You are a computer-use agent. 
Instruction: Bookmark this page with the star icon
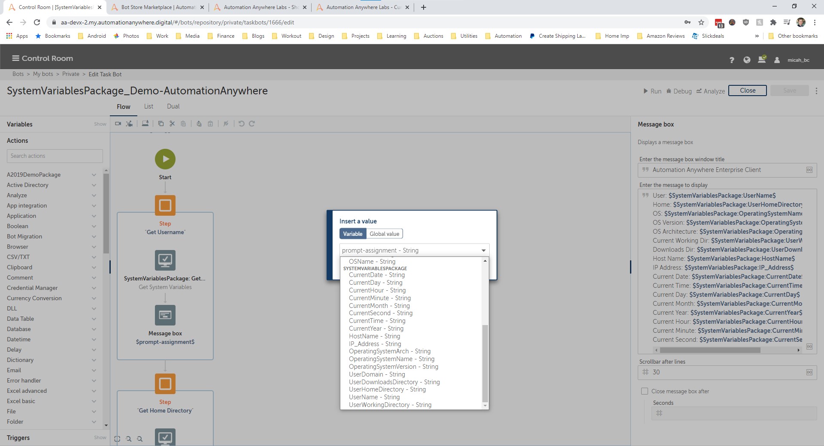[x=701, y=22]
